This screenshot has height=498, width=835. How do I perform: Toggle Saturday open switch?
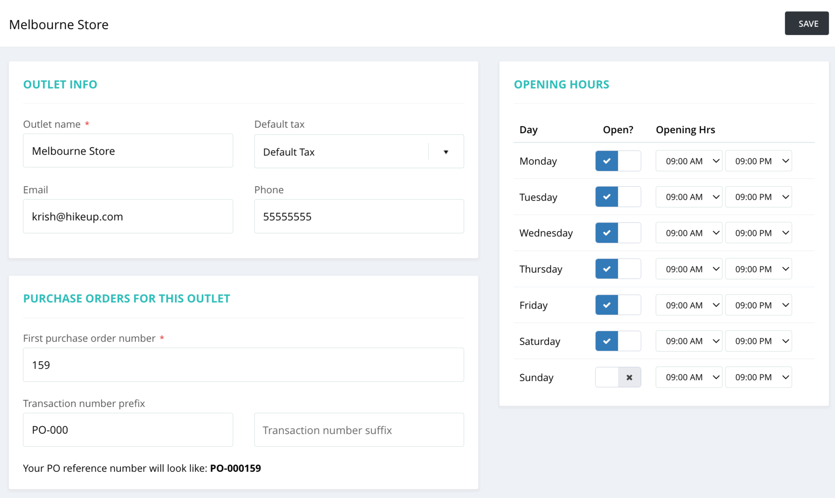[x=618, y=341]
